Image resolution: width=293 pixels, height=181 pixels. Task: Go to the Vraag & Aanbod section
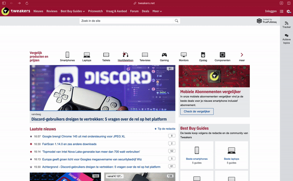[117, 11]
